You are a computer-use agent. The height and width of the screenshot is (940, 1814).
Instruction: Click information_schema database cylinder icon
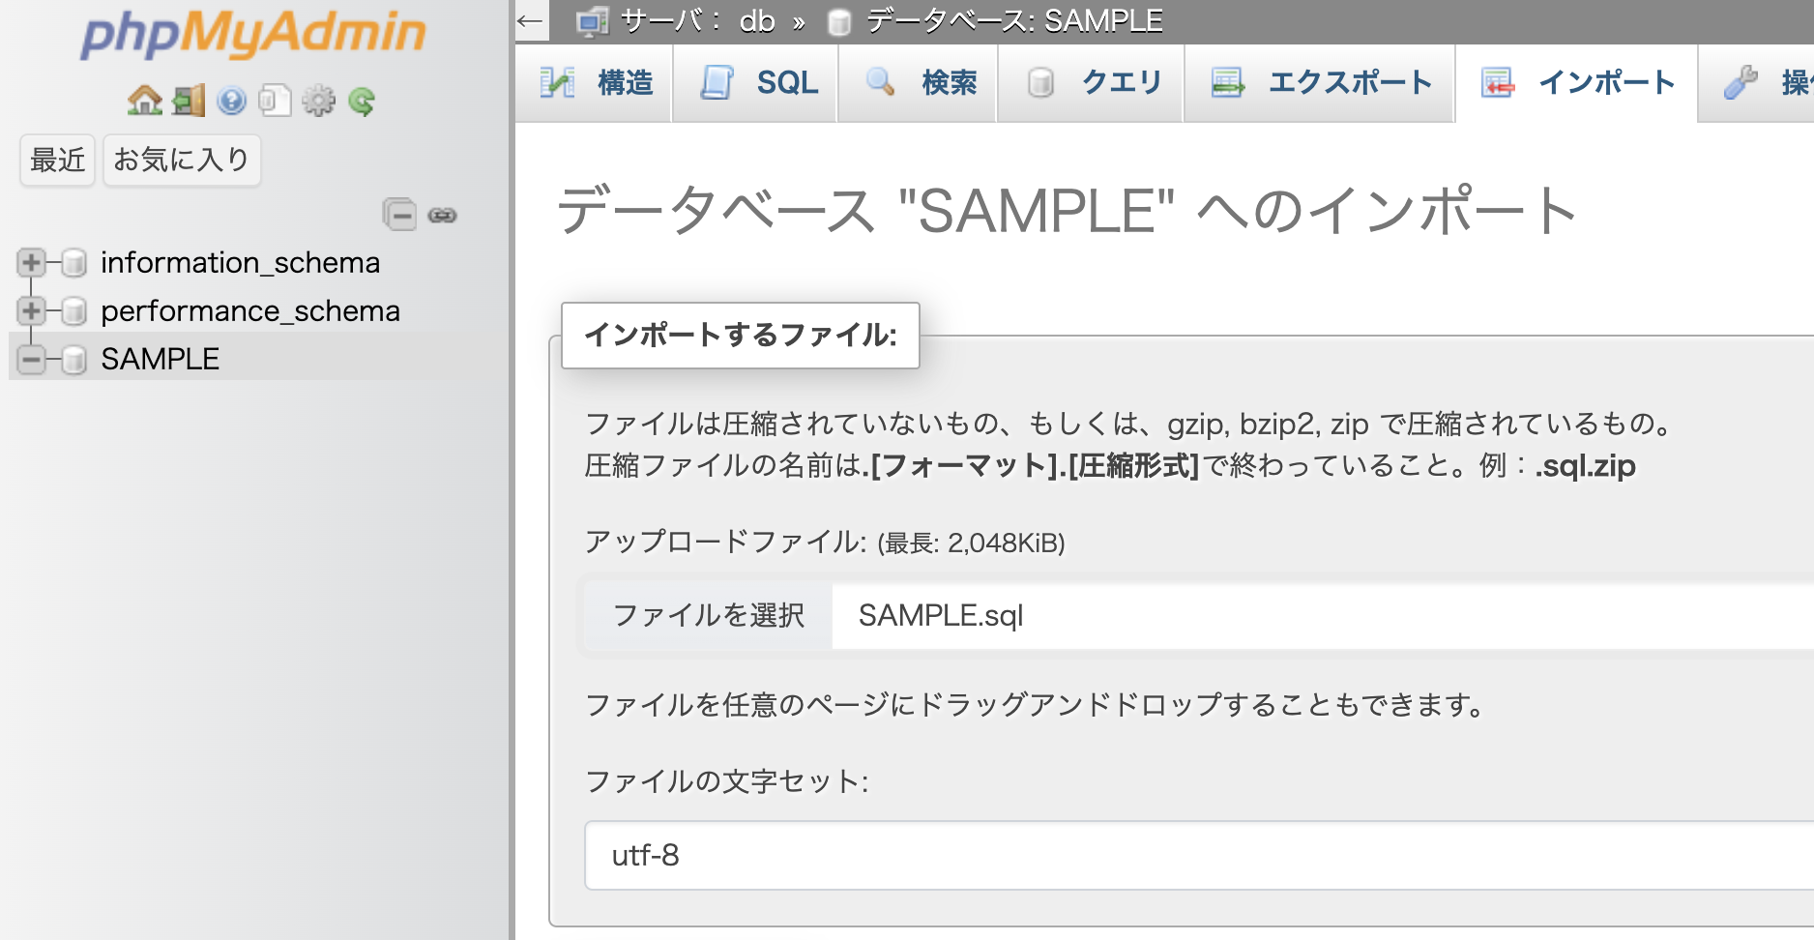(74, 262)
